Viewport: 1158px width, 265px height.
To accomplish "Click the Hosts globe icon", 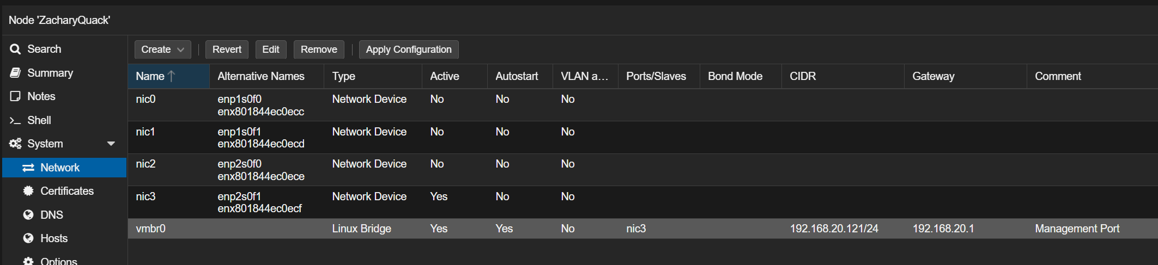I will [28, 238].
